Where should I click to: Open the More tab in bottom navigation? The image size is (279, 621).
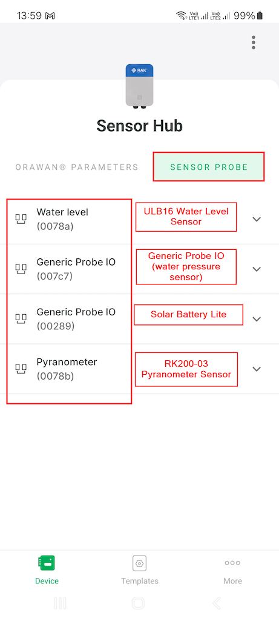pyautogui.click(x=232, y=569)
